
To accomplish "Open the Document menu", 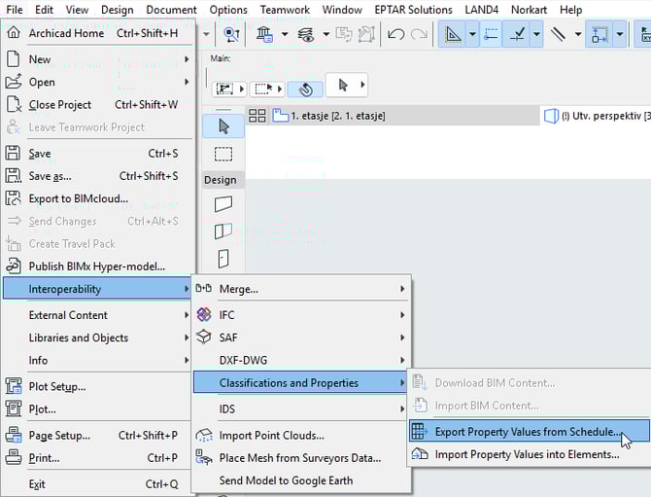I will tap(171, 9).
